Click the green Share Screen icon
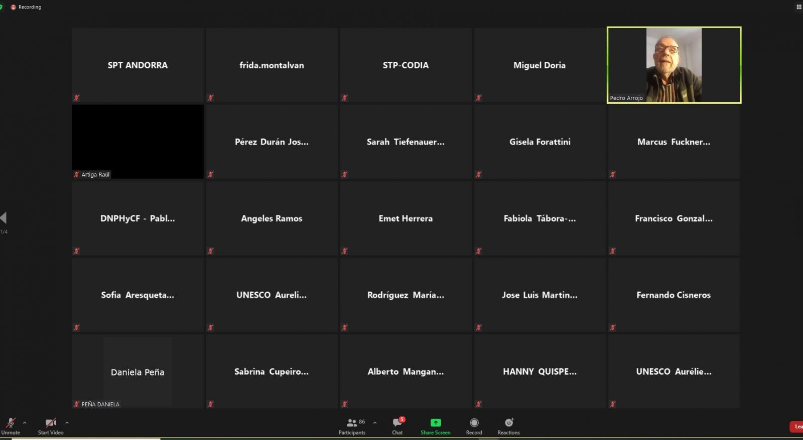Viewport: 803px width, 440px height. coord(435,423)
